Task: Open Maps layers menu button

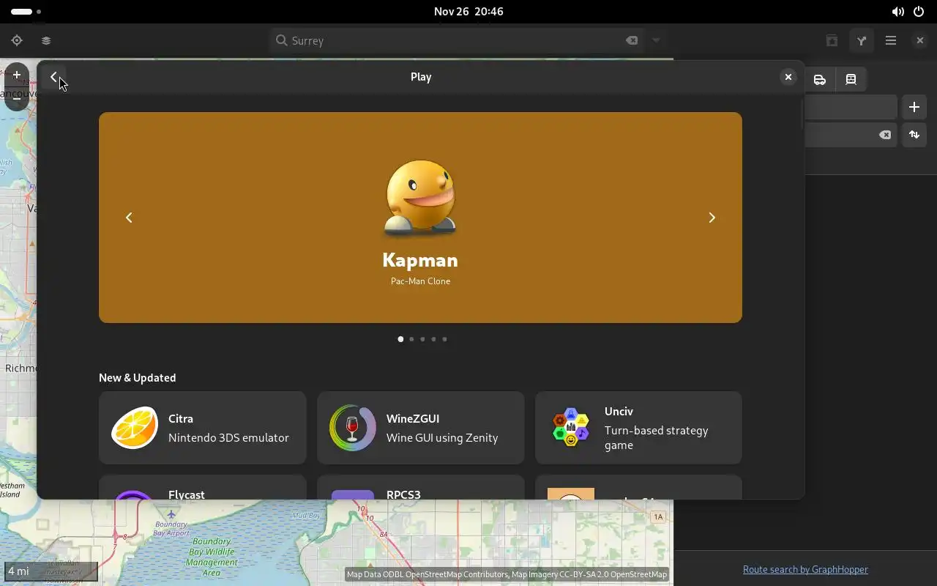Action: (46, 41)
